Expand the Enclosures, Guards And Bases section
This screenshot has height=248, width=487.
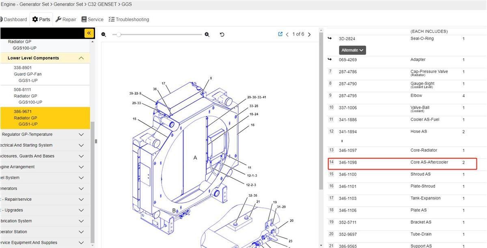coord(81,156)
